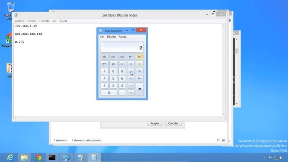The height and width of the screenshot is (162, 288).
Task: Click the CE clear entry key
Action: coord(113,64)
